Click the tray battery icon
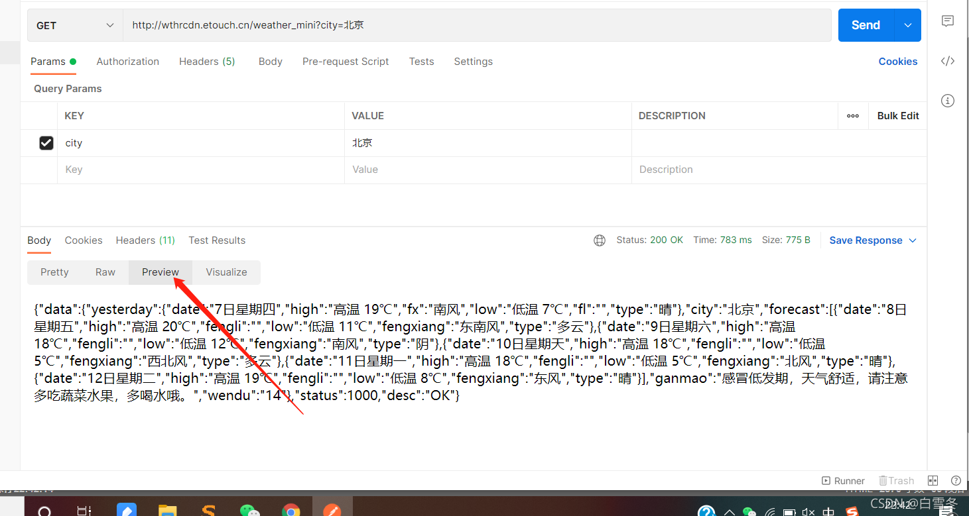969x516 pixels. pyautogui.click(x=789, y=512)
